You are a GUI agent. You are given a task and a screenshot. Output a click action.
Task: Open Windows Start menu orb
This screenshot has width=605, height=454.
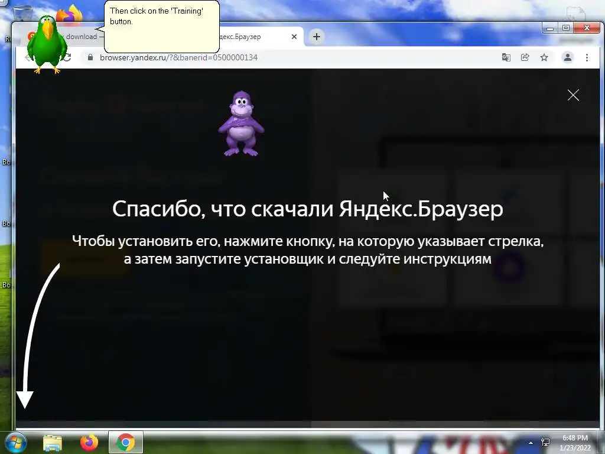[x=15, y=442]
